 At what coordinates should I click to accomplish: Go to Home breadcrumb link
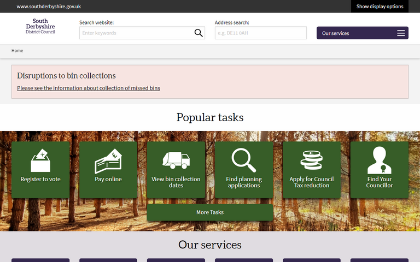[x=17, y=51]
